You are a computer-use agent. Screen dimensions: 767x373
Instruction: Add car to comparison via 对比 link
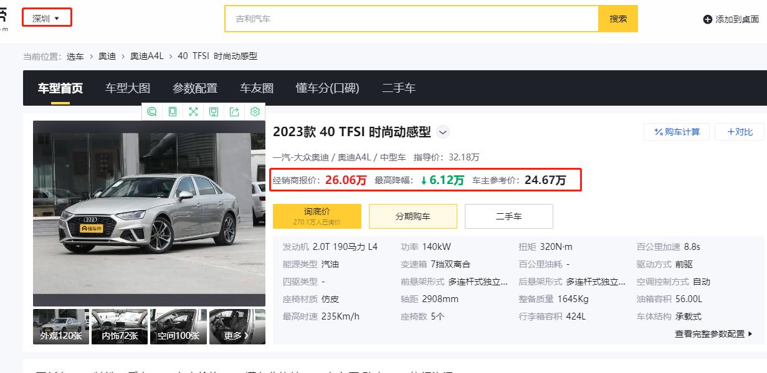coord(739,132)
